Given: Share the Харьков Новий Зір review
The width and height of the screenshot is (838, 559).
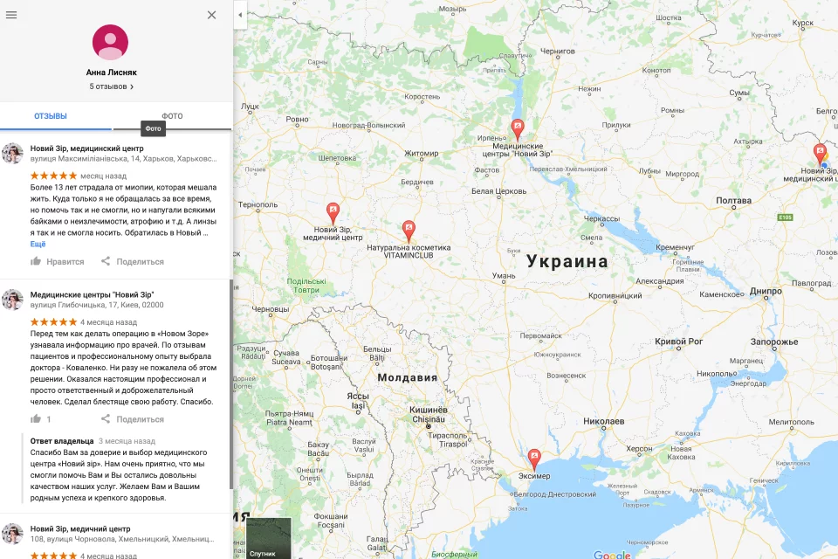Looking at the screenshot, I should [133, 261].
